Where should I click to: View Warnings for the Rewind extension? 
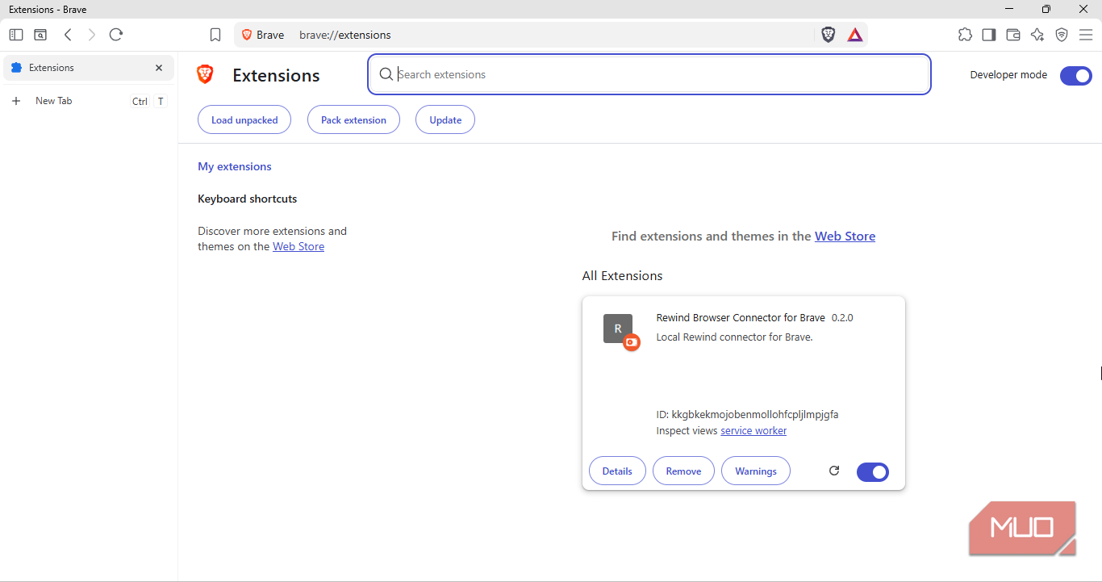756,471
